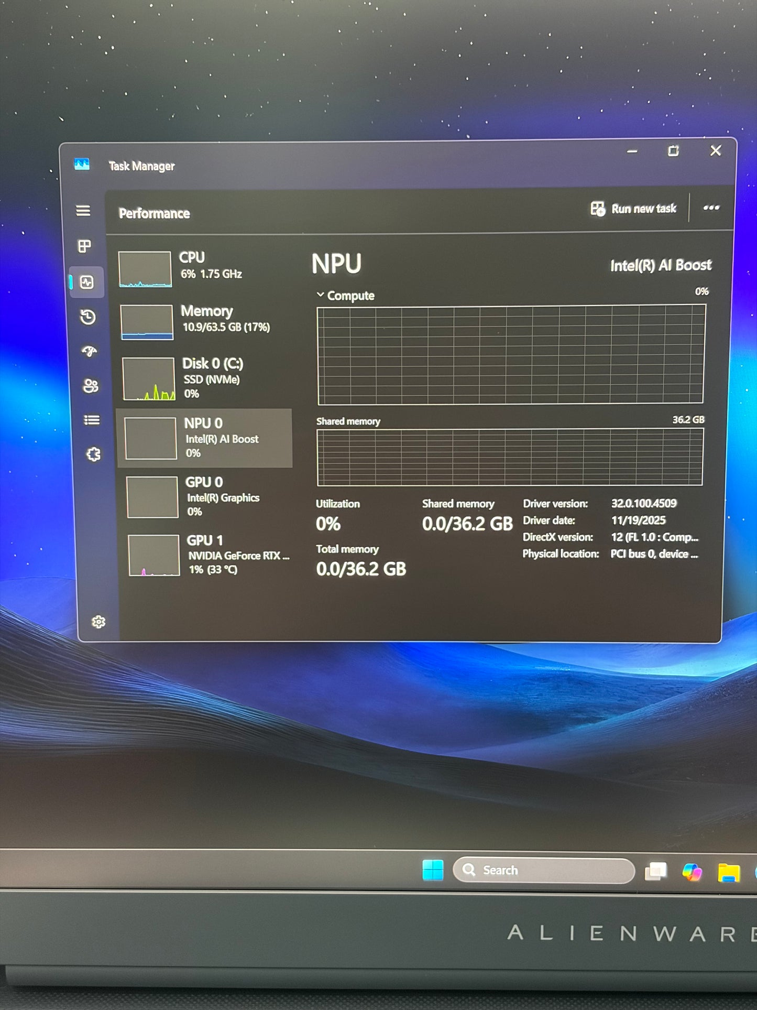Image resolution: width=757 pixels, height=1010 pixels.
Task: Click the NPU Shared memory graph
Action: (x=510, y=457)
